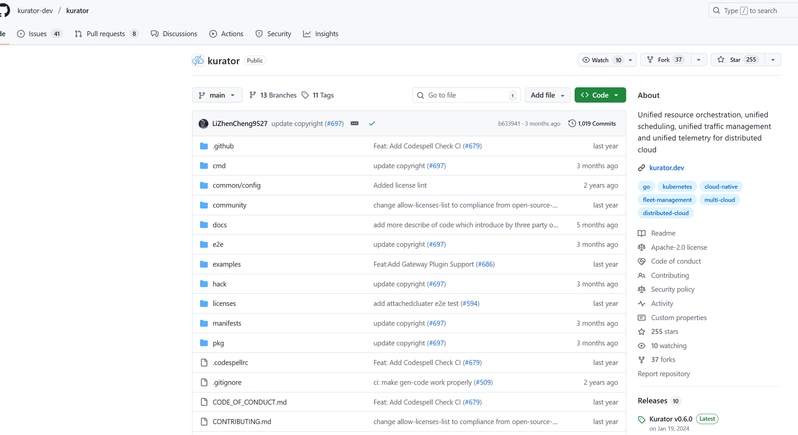This screenshot has height=435, width=798.
Task: Open the Watch notifications dropdown arrow
Action: [630, 60]
